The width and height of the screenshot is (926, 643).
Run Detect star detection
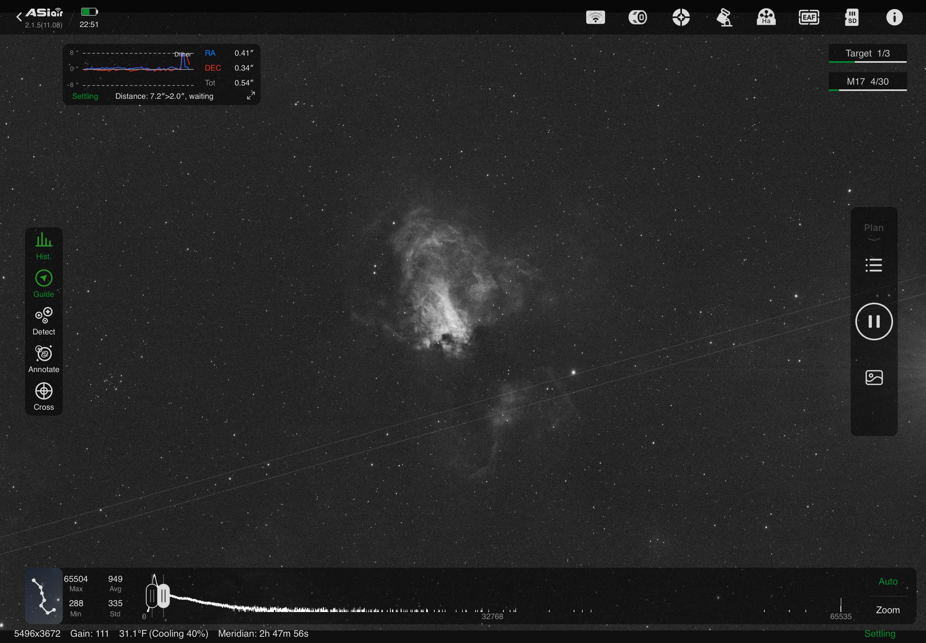click(x=44, y=321)
